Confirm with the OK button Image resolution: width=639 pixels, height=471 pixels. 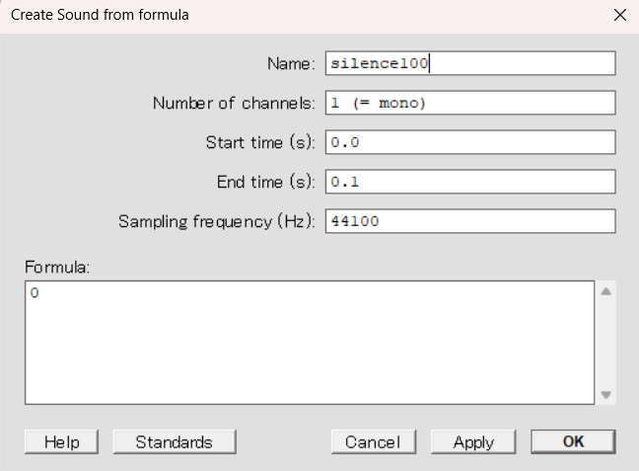573,442
